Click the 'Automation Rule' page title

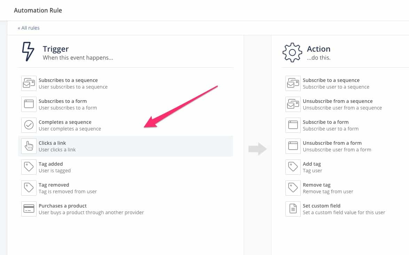(38, 10)
